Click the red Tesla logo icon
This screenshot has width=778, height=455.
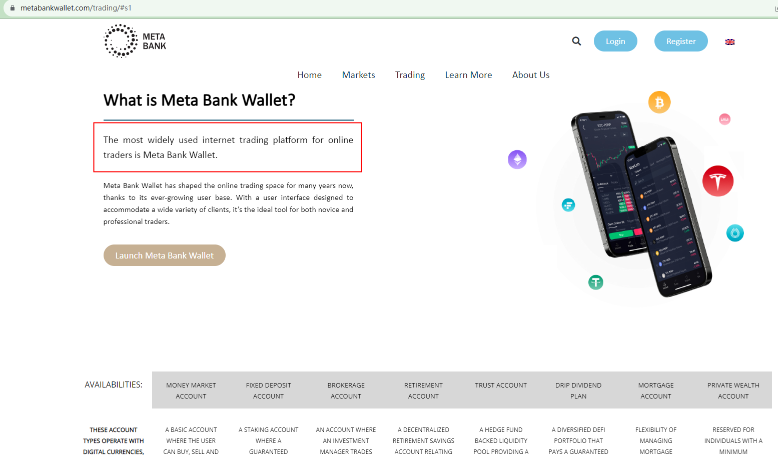click(718, 181)
